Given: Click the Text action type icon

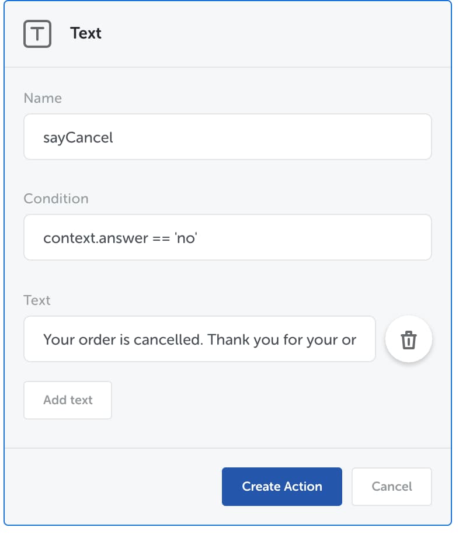Looking at the screenshot, I should click(x=37, y=34).
